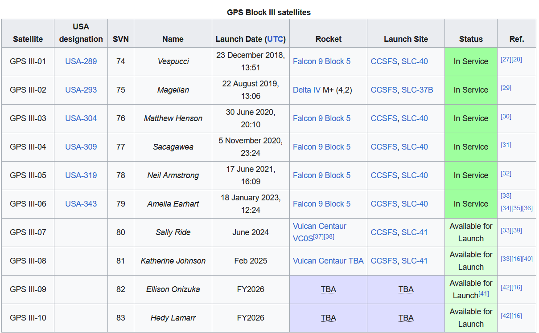Open the USA-319 designation link

click(81, 175)
